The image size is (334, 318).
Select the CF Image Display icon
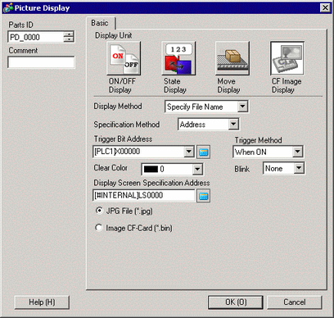[x=287, y=58]
